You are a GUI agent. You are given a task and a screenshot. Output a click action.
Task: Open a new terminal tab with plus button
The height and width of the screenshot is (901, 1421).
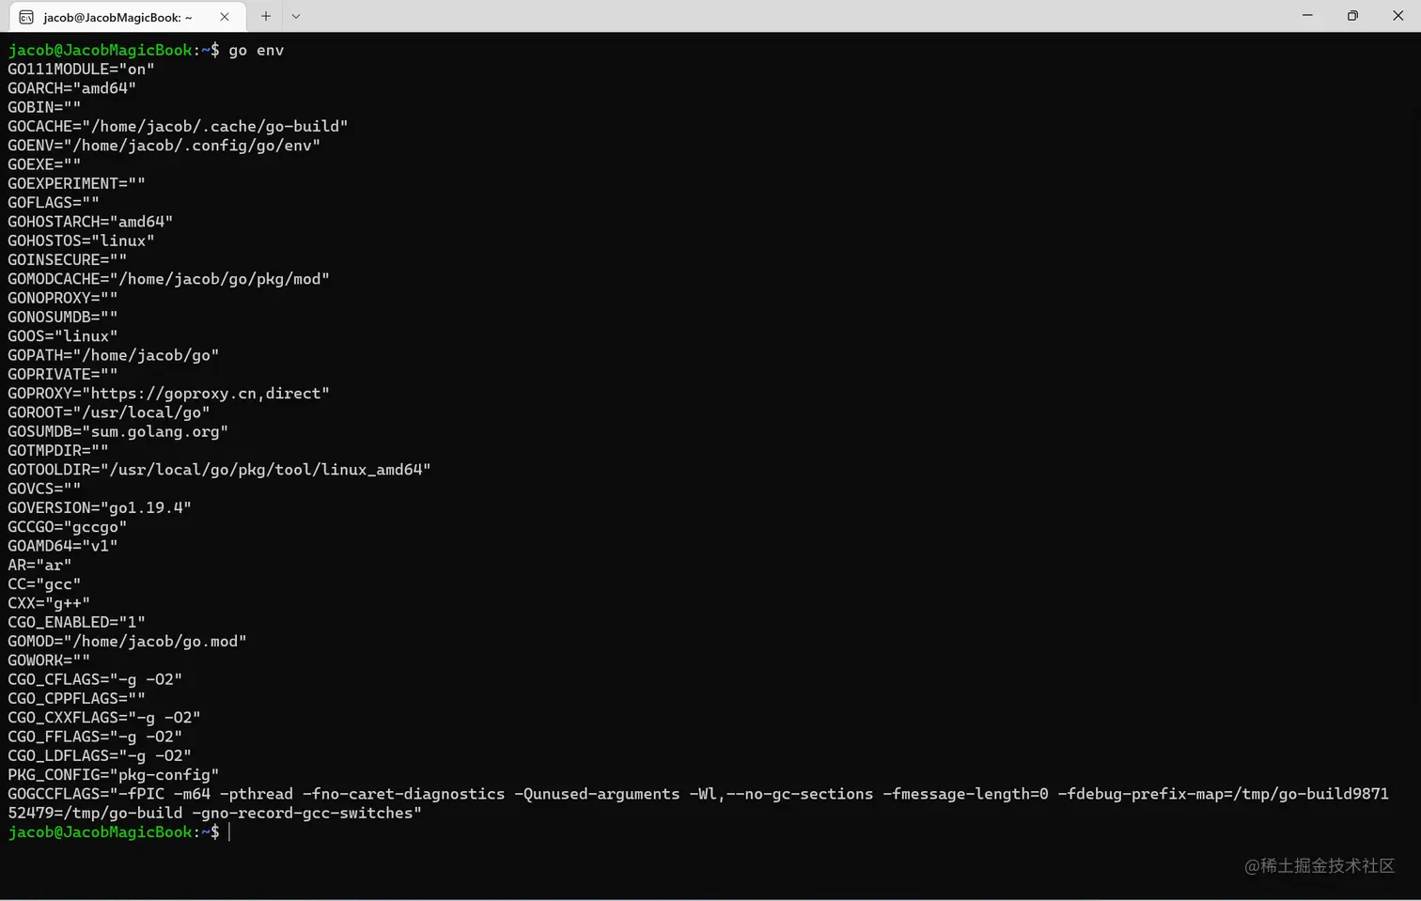click(x=266, y=16)
